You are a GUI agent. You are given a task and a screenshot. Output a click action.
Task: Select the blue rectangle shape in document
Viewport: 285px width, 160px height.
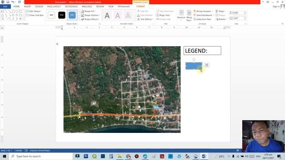[194, 66]
